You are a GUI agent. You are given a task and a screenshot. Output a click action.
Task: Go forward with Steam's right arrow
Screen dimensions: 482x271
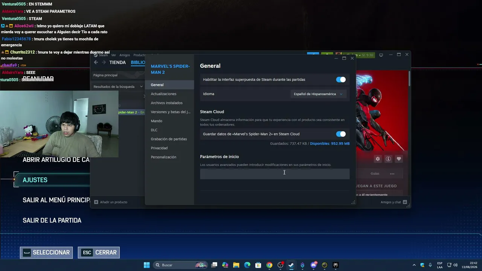pyautogui.click(x=104, y=62)
